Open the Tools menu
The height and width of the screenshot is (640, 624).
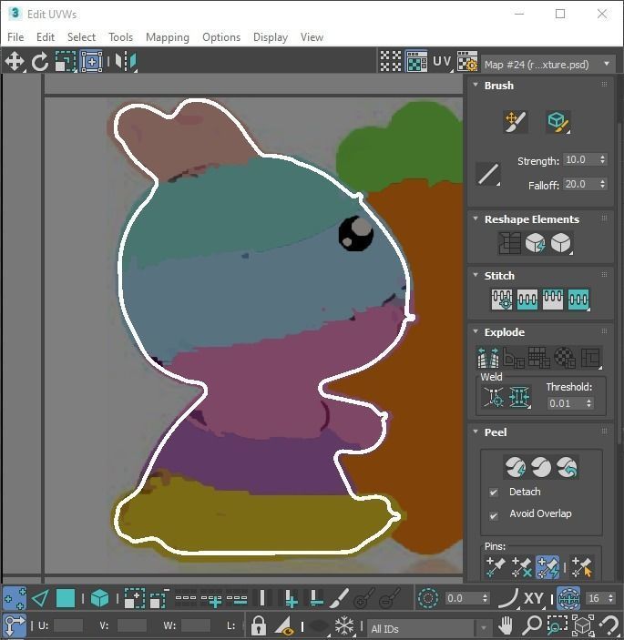point(121,37)
